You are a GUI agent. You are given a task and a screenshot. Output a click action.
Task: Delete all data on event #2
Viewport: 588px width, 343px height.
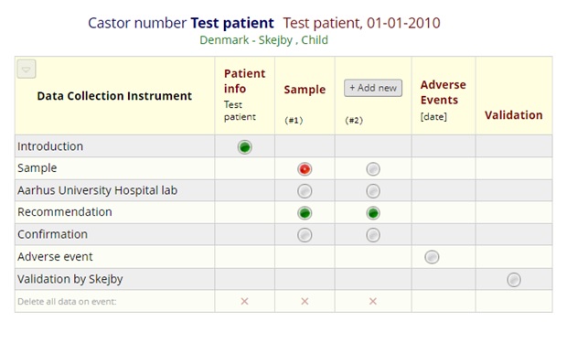pos(373,301)
